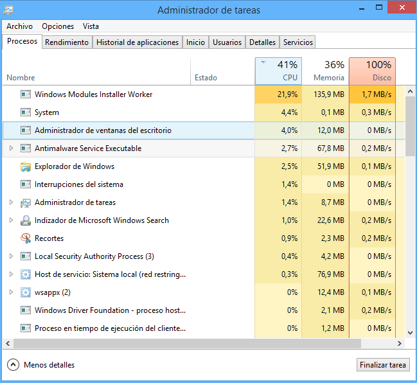Image resolution: width=417 pixels, height=383 pixels.
Task: Click the Administrador de tareas row icon
Action: click(x=26, y=202)
